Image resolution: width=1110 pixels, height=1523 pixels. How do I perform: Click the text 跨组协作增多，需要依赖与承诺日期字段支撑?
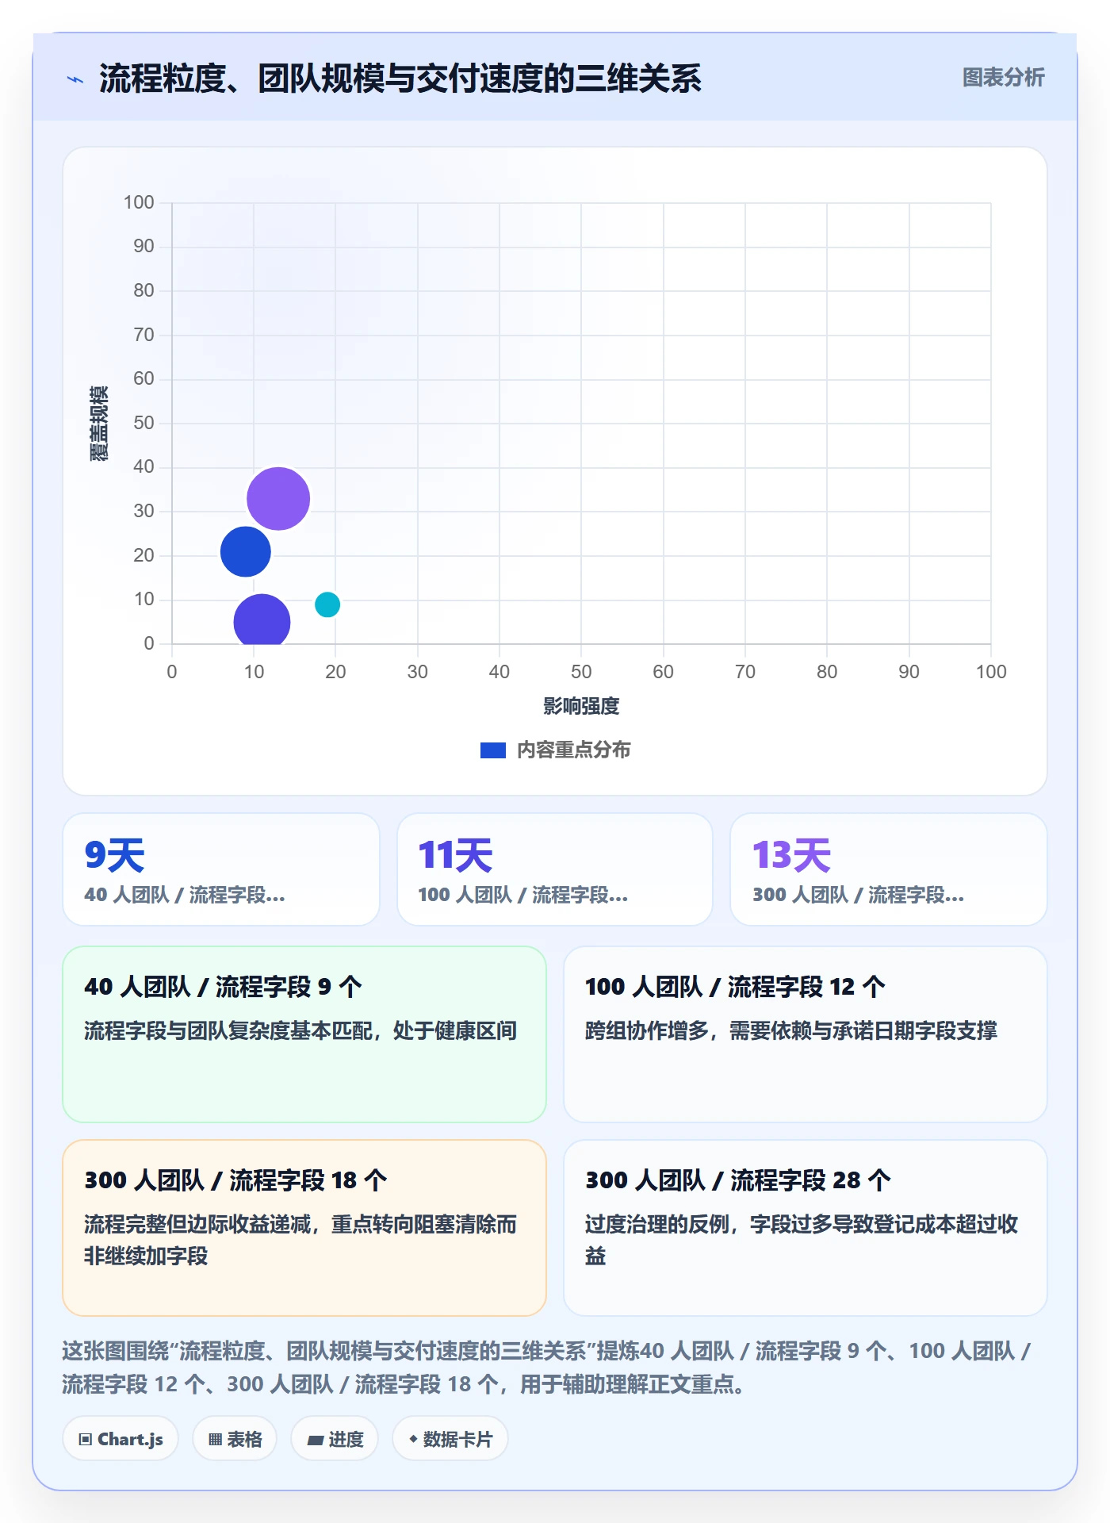tap(791, 1030)
